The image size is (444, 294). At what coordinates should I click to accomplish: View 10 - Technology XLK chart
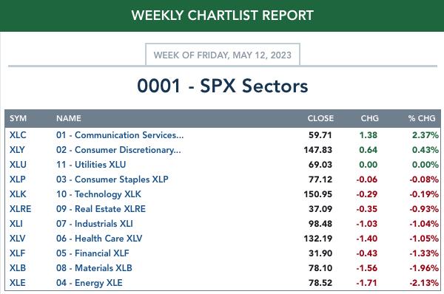(x=98, y=194)
